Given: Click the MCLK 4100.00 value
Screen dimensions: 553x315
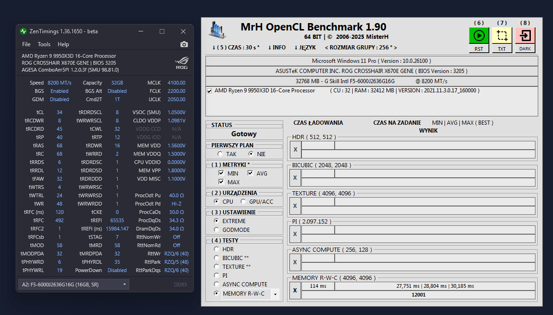Looking at the screenshot, I should (176, 83).
